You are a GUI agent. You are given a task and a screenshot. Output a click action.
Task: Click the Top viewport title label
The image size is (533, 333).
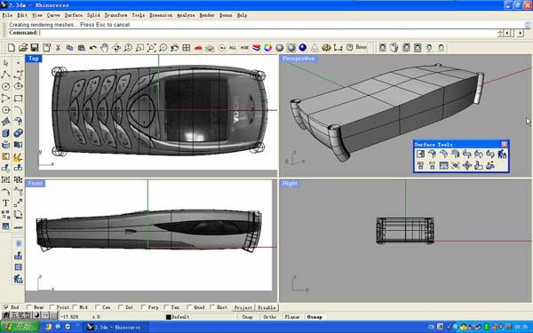click(34, 59)
